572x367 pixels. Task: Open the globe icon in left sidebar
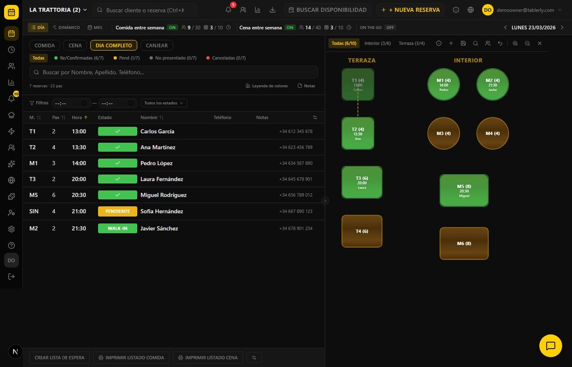click(11, 180)
